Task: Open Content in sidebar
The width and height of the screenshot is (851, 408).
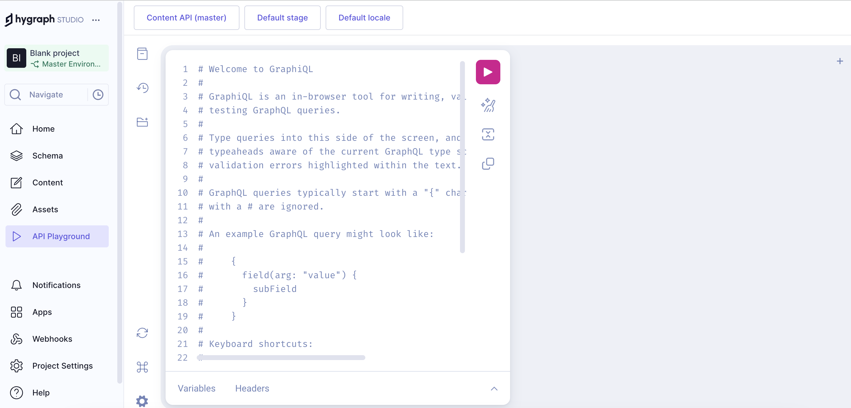Action: click(x=57, y=183)
